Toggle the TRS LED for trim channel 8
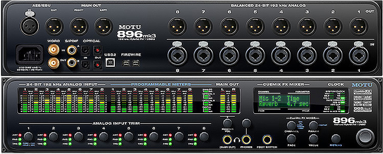 tap(196, 144)
